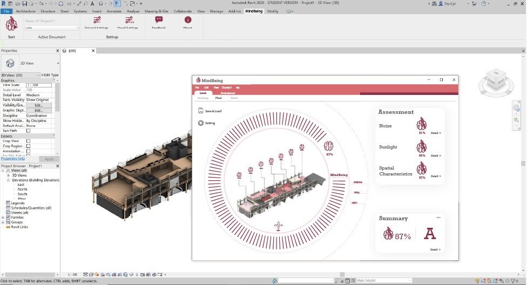Open the navigation wheel on navigation bar
This screenshot has width=527, height=285.
[x=516, y=108]
